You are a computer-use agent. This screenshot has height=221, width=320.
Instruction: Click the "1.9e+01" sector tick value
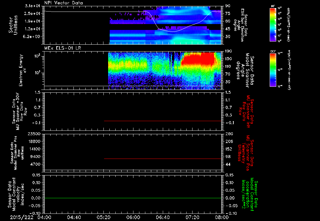[x=32, y=21]
